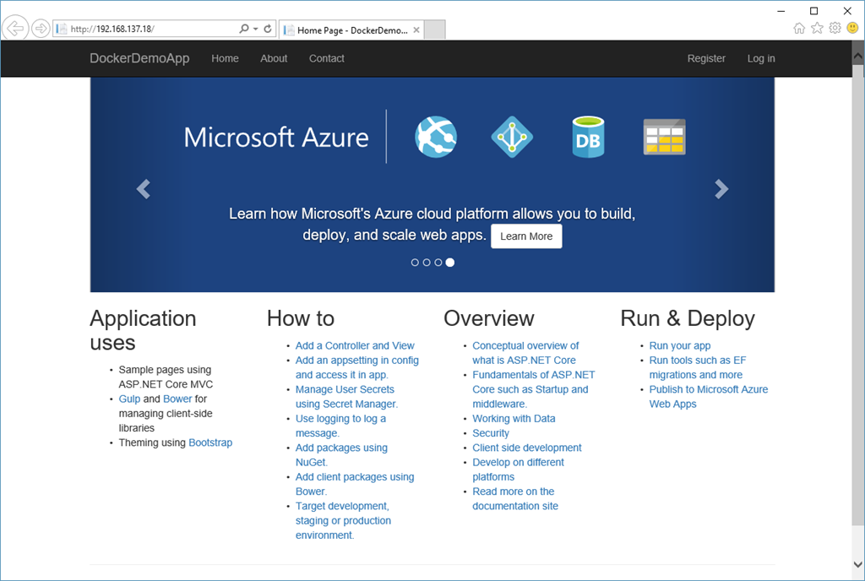Open the About nav item
This screenshot has height=581, width=865.
(274, 58)
